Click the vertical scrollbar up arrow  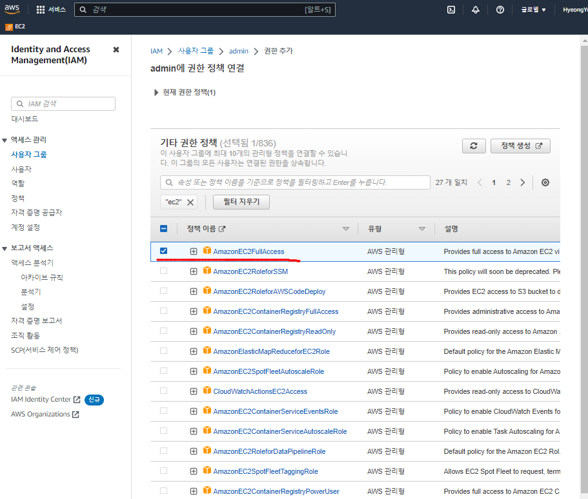click(x=584, y=40)
